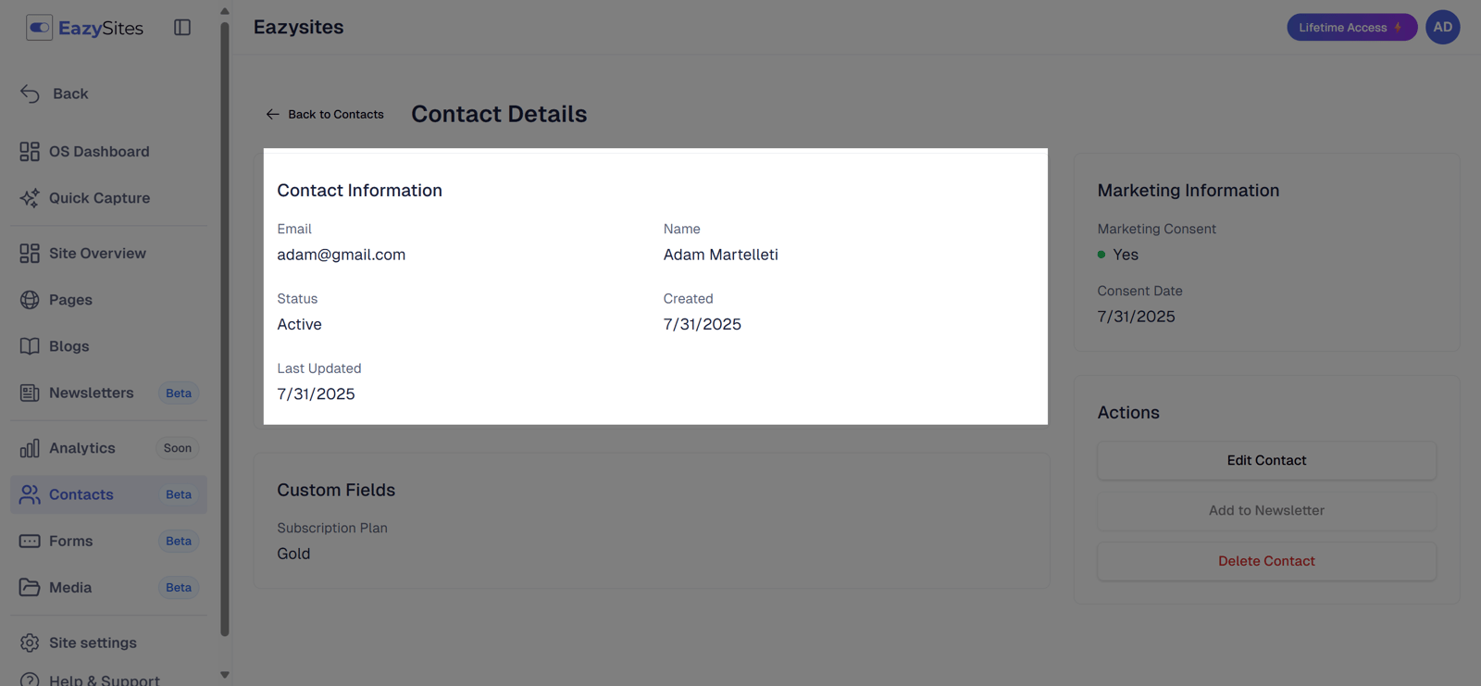Screen dimensions: 1481x686
Task: Click the Site settings gear icon
Action: (30, 642)
